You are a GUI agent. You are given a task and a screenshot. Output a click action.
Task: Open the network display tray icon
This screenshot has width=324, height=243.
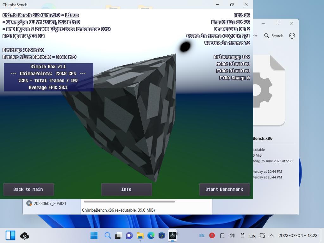[x=262, y=235]
